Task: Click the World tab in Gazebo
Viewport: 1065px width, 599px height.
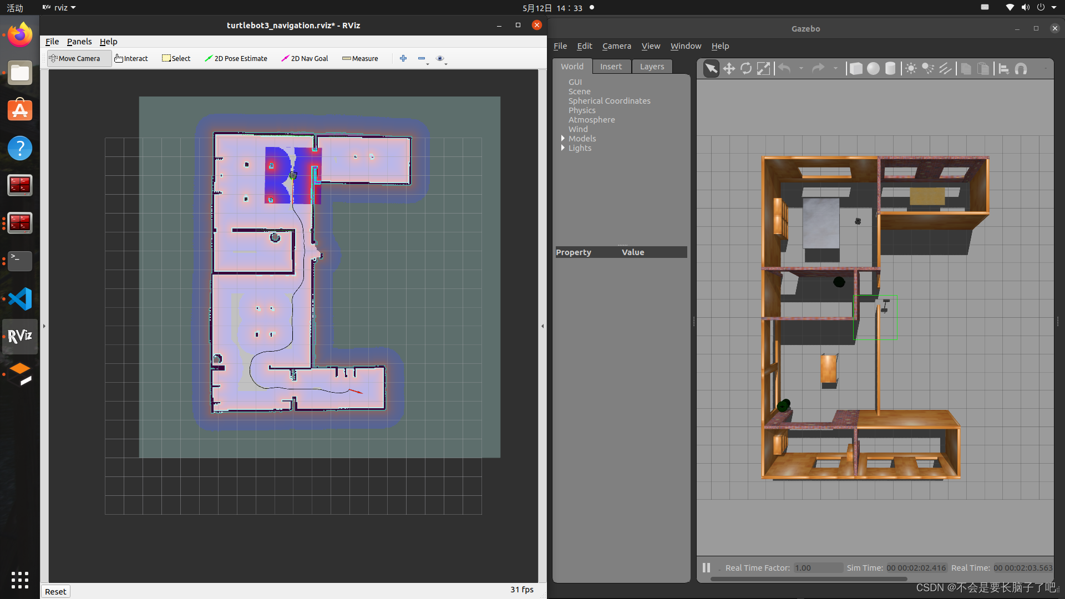Action: [x=572, y=67]
